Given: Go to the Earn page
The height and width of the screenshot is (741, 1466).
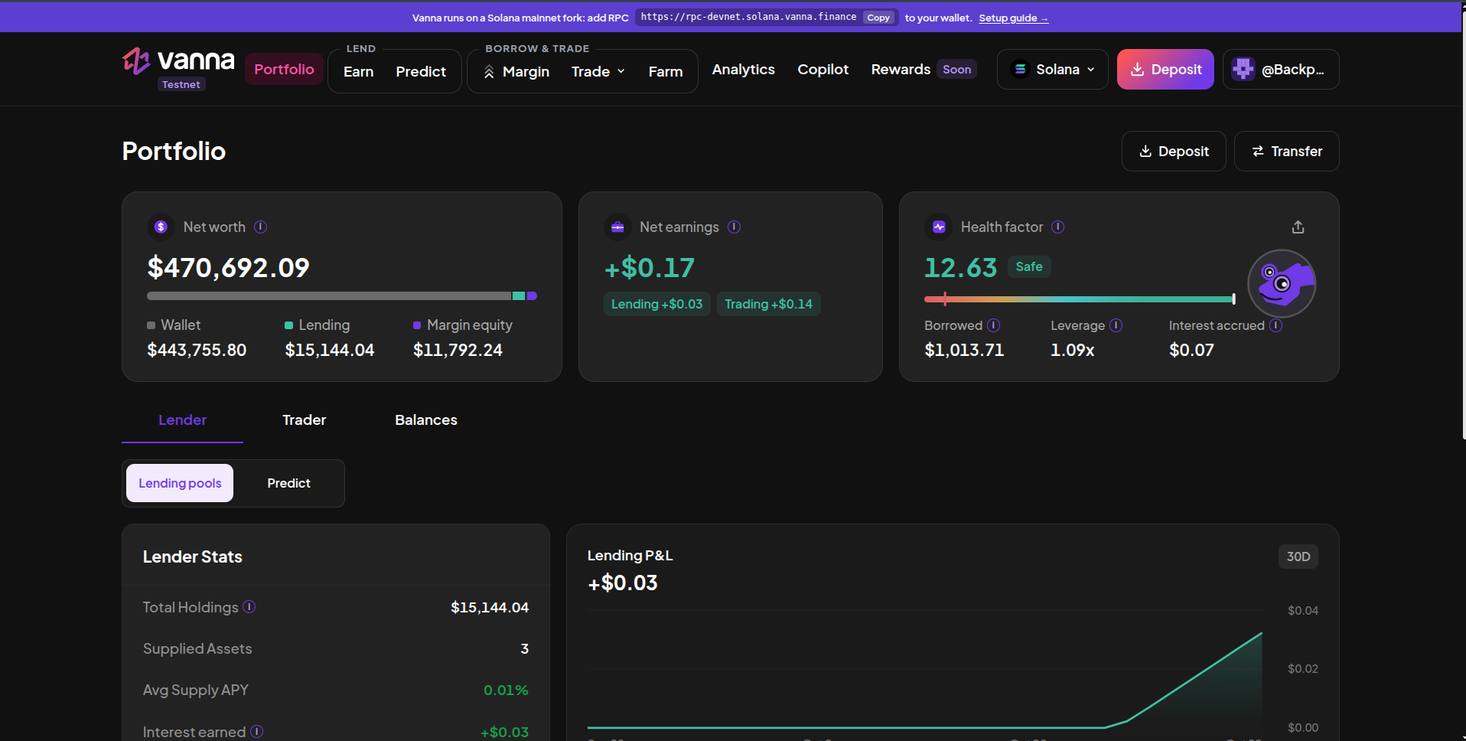Looking at the screenshot, I should point(358,71).
